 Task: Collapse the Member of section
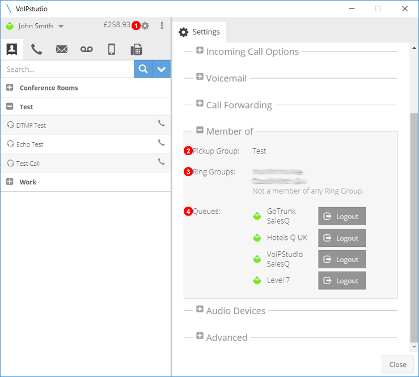point(200,130)
